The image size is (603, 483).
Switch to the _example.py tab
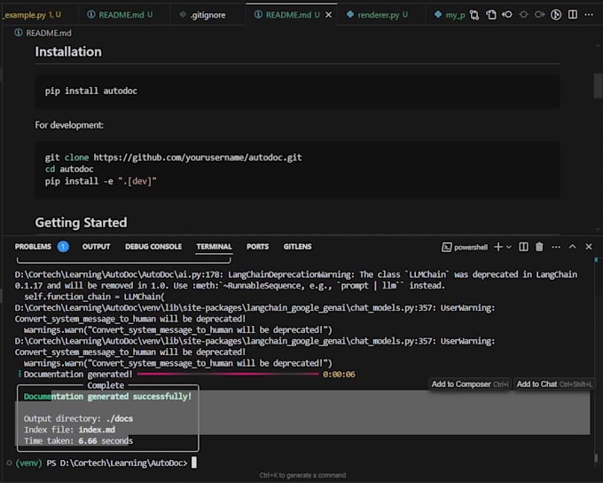point(32,14)
